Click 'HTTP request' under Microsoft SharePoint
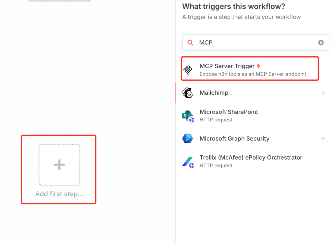333x242 pixels. (x=216, y=120)
